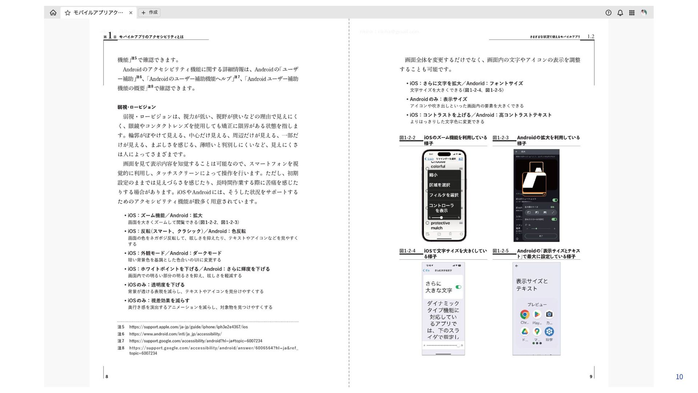Open the user profile avatar

click(x=644, y=13)
